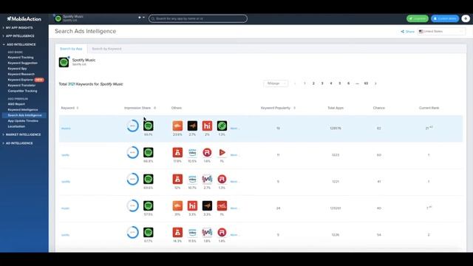Open App Update Timeline in sidebar
The image size is (473, 266).
pyautogui.click(x=23, y=121)
